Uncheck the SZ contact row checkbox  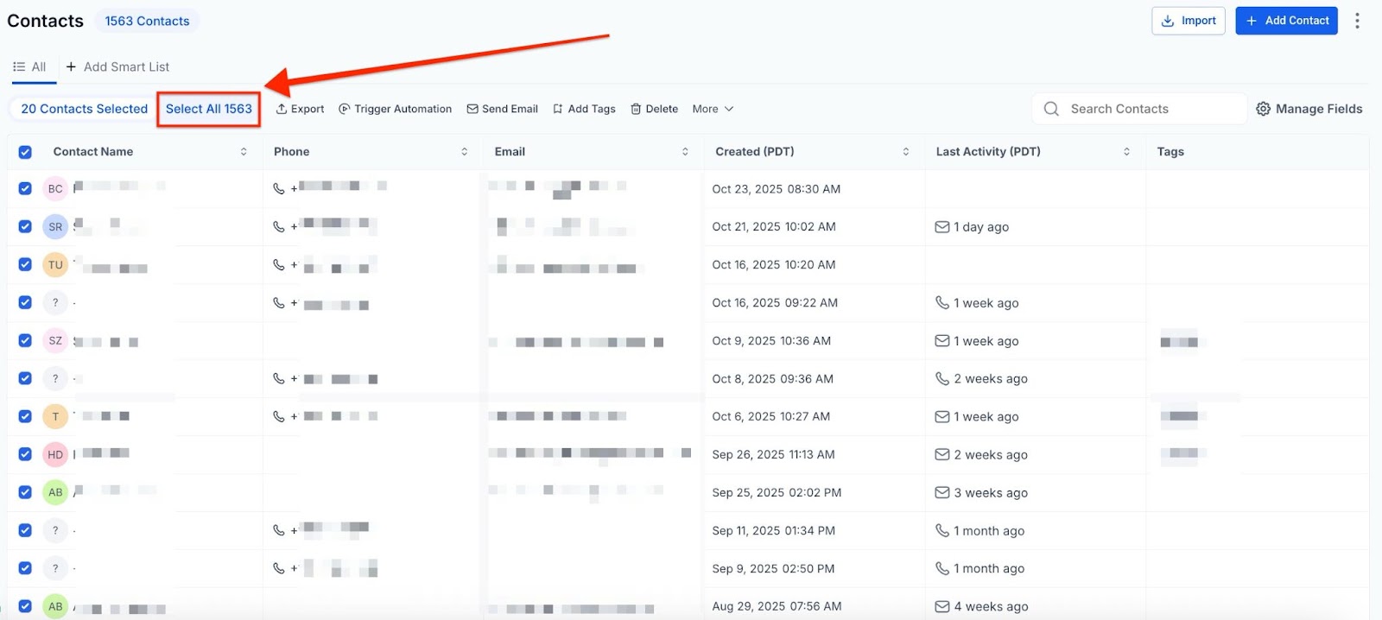(x=25, y=340)
